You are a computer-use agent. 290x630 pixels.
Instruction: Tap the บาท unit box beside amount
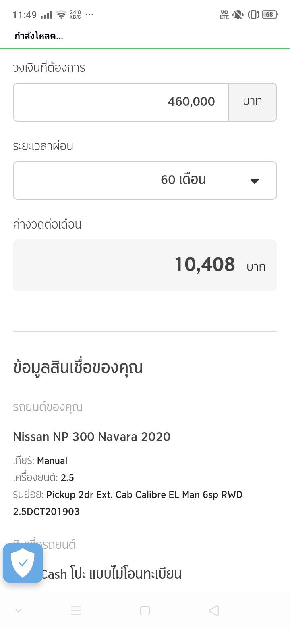(253, 102)
